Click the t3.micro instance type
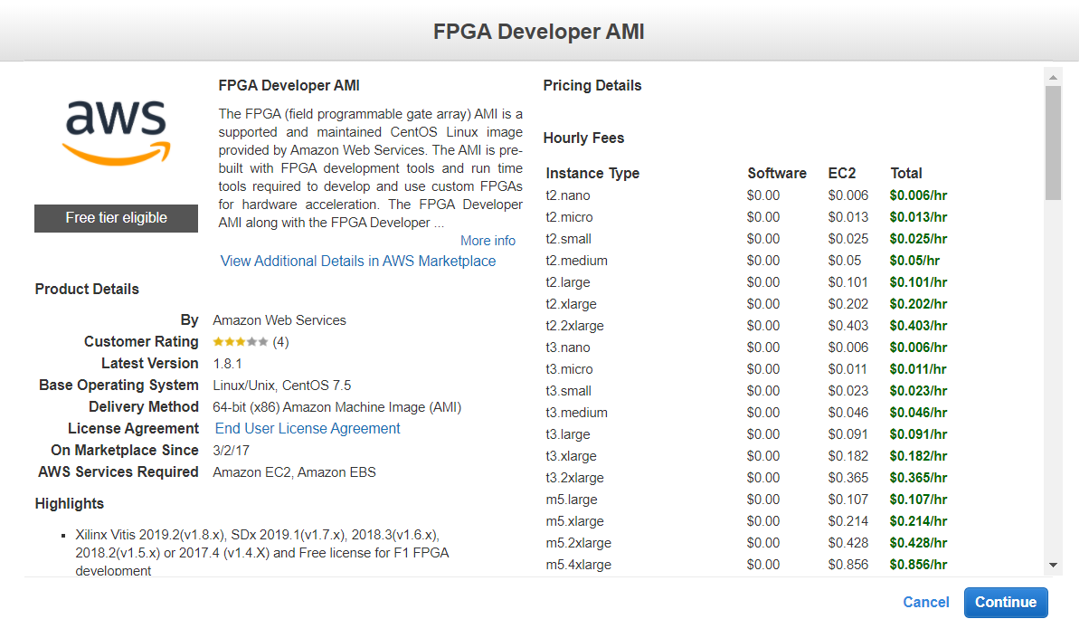 click(569, 369)
